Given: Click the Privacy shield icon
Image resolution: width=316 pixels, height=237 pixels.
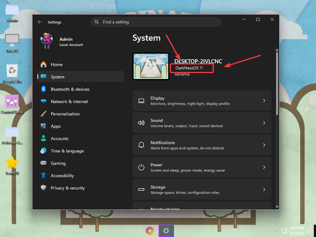Looking at the screenshot, I should pyautogui.click(x=43, y=188).
